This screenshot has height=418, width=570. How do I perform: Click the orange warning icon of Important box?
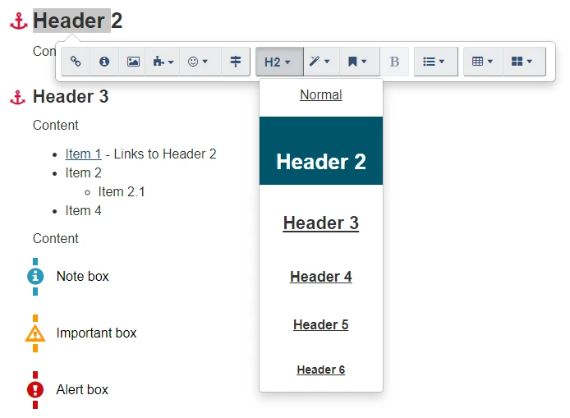35,333
